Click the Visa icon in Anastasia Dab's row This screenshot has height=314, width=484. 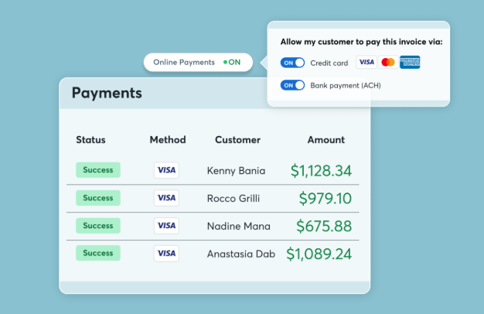(166, 253)
